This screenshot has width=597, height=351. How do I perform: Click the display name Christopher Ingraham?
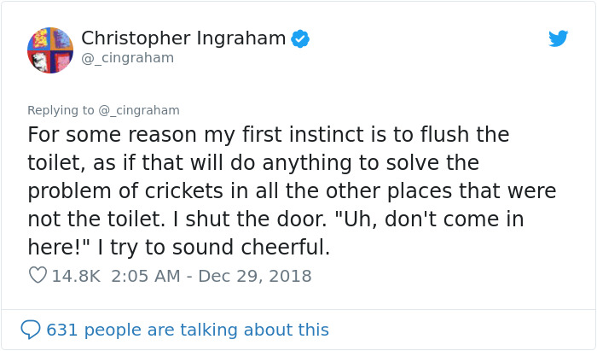[183, 38]
